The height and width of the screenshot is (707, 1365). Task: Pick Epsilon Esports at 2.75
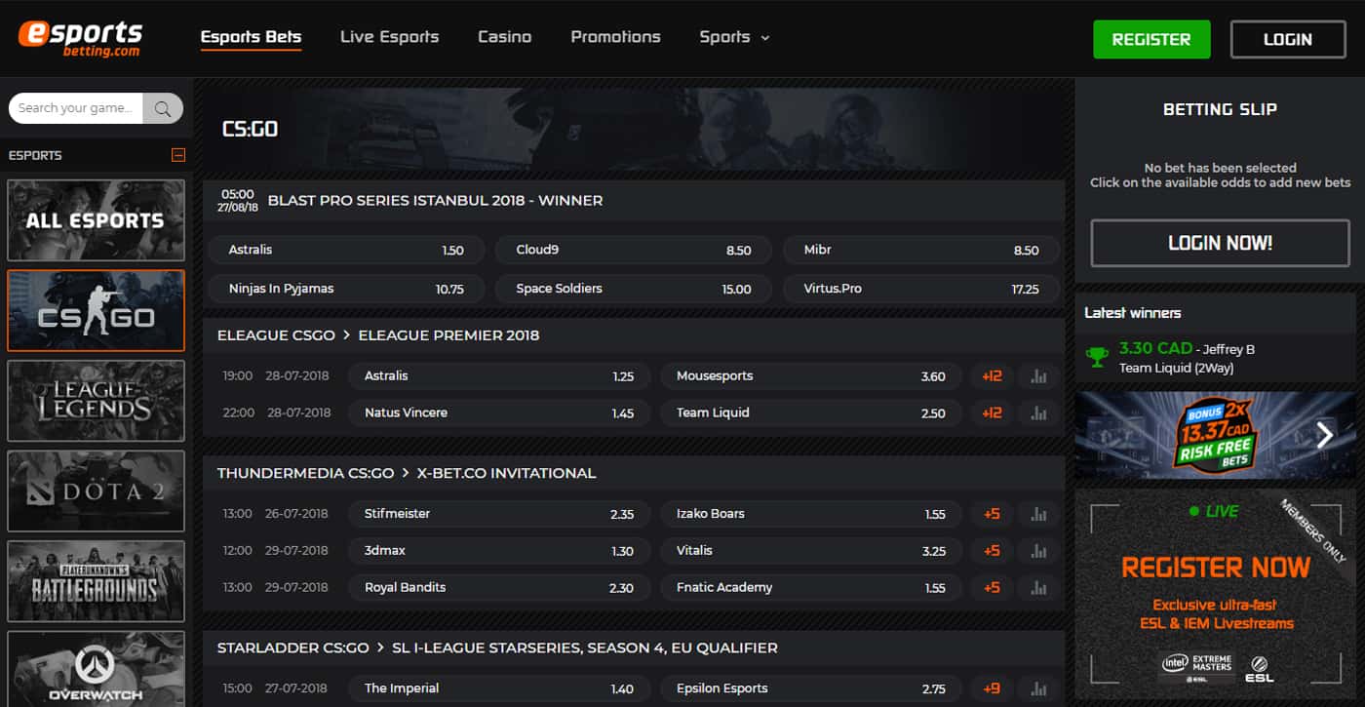coord(811,688)
